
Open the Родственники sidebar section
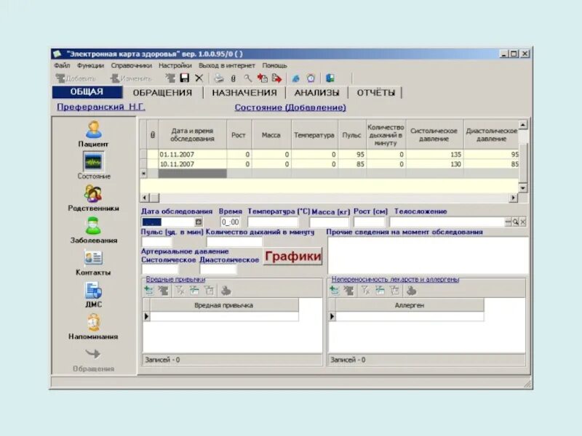point(94,198)
